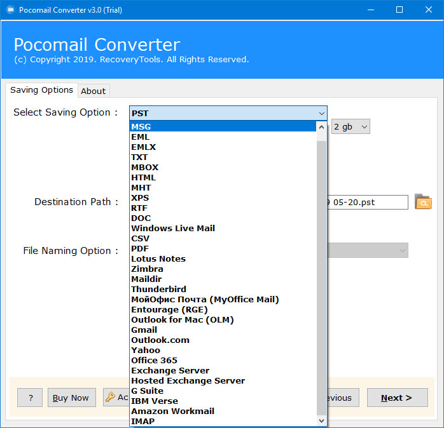The height and width of the screenshot is (428, 444).
Task: Choose Outlook.com as saving option
Action: click(x=223, y=340)
